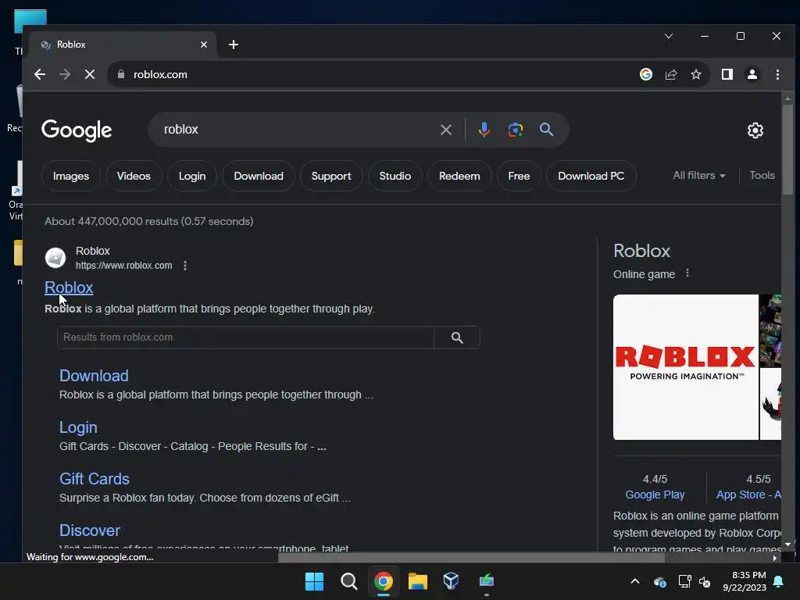Open the three-dot menu beside roblox.com URL

coord(185,266)
